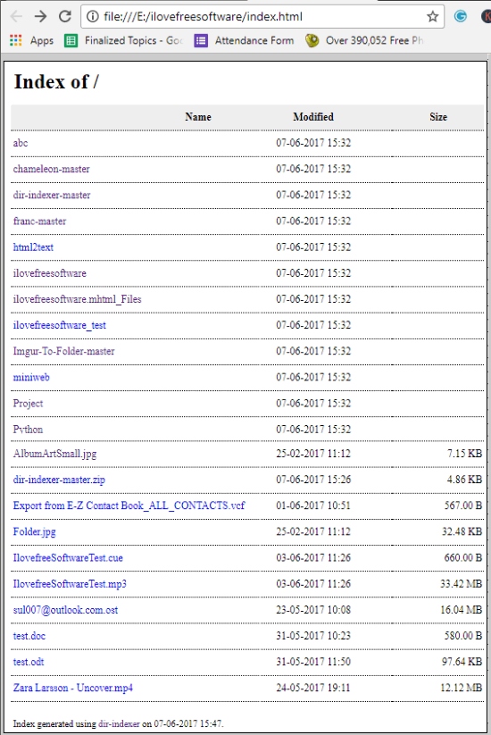Screen dimensions: 491x735
Task: Open dir-indexer-master.zip file link
Action: pos(59,480)
